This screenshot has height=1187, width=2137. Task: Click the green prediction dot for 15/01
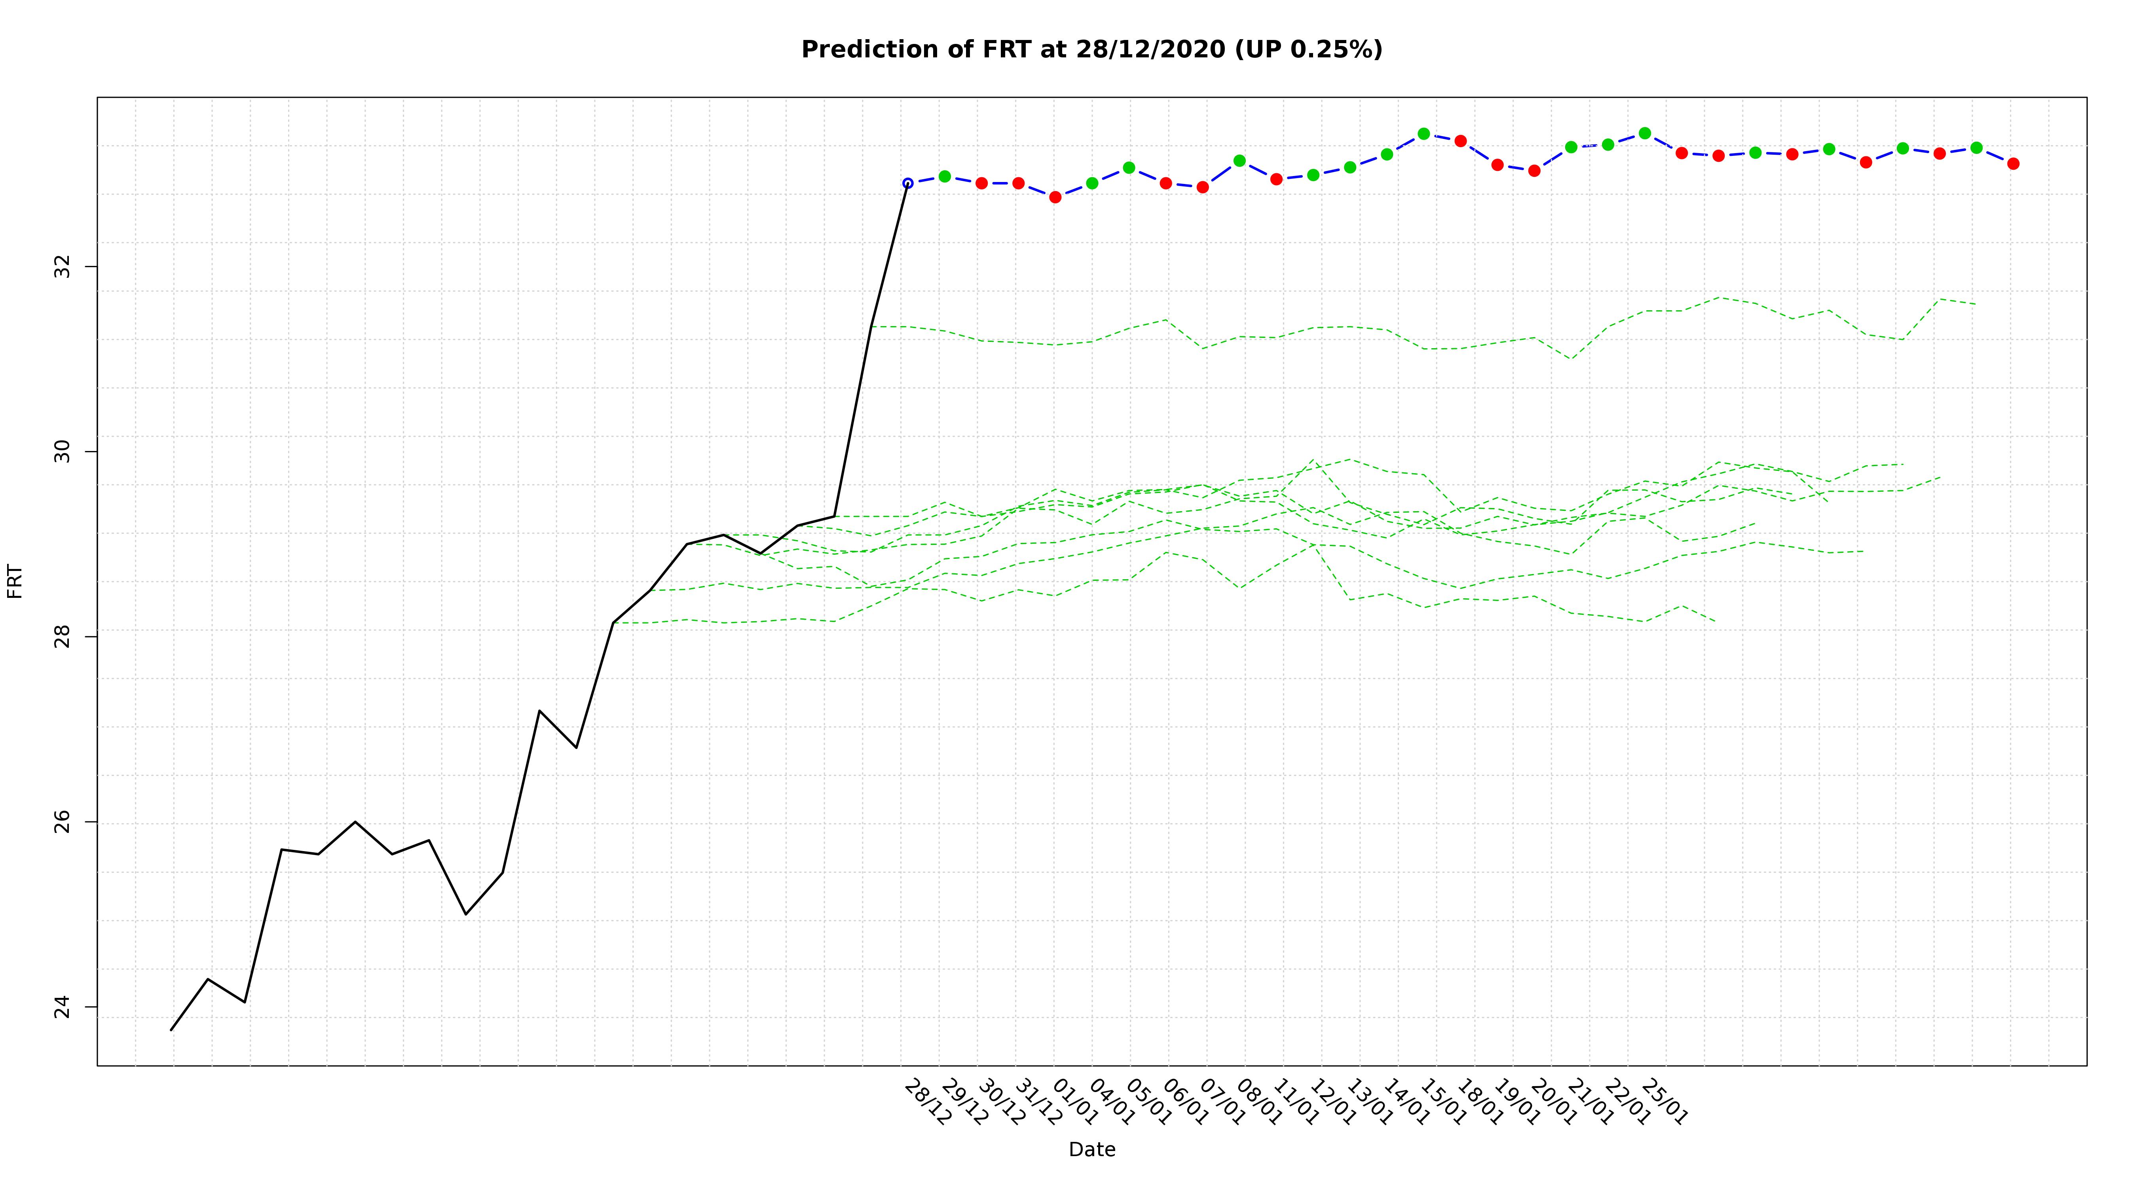[x=1423, y=134]
